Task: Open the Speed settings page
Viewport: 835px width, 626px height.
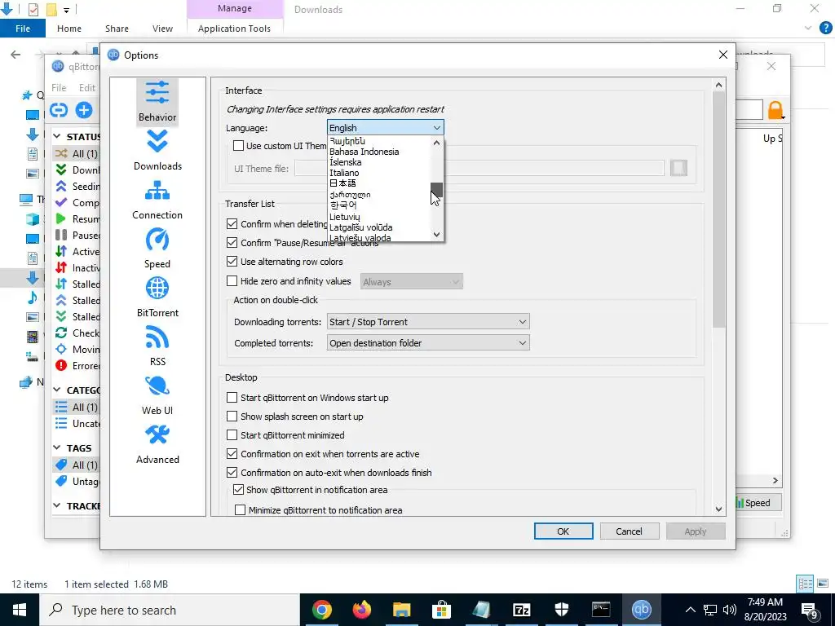Action: click(x=157, y=249)
